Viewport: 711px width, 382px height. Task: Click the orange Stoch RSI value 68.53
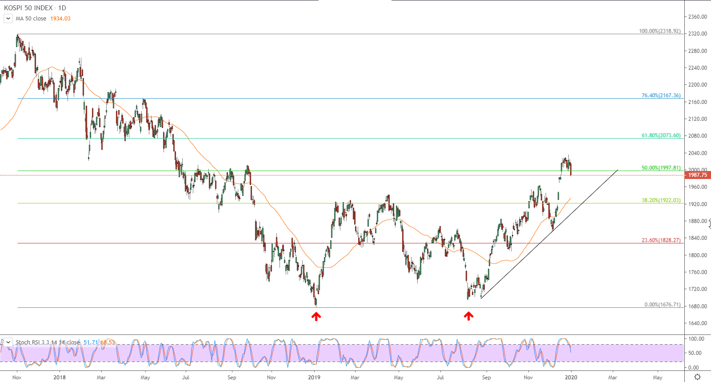[108, 342]
